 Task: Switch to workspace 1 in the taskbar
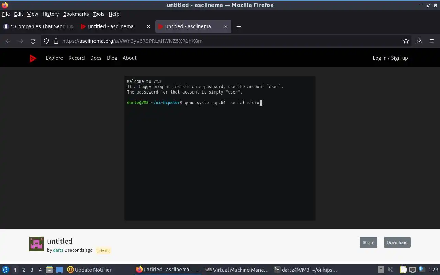[15, 270]
